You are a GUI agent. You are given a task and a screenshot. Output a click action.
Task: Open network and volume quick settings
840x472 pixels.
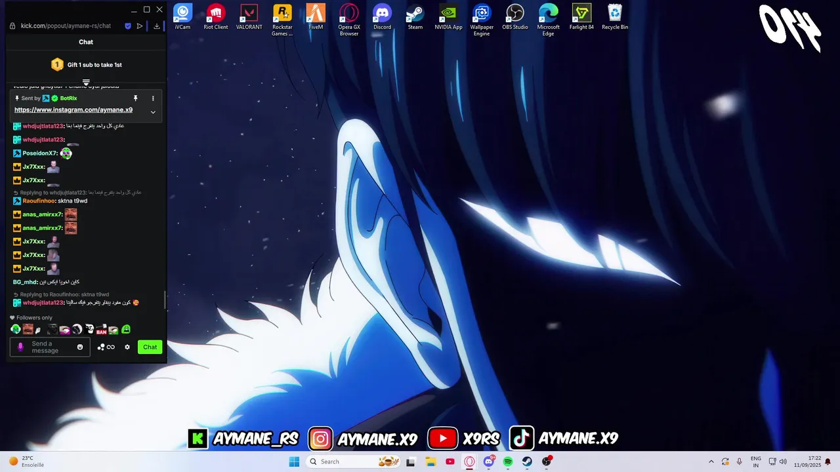(778, 462)
